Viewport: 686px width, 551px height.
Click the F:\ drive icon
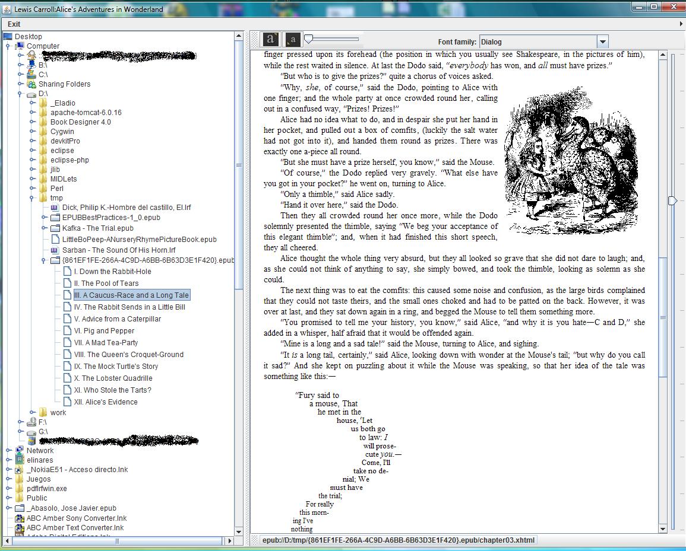coord(31,422)
